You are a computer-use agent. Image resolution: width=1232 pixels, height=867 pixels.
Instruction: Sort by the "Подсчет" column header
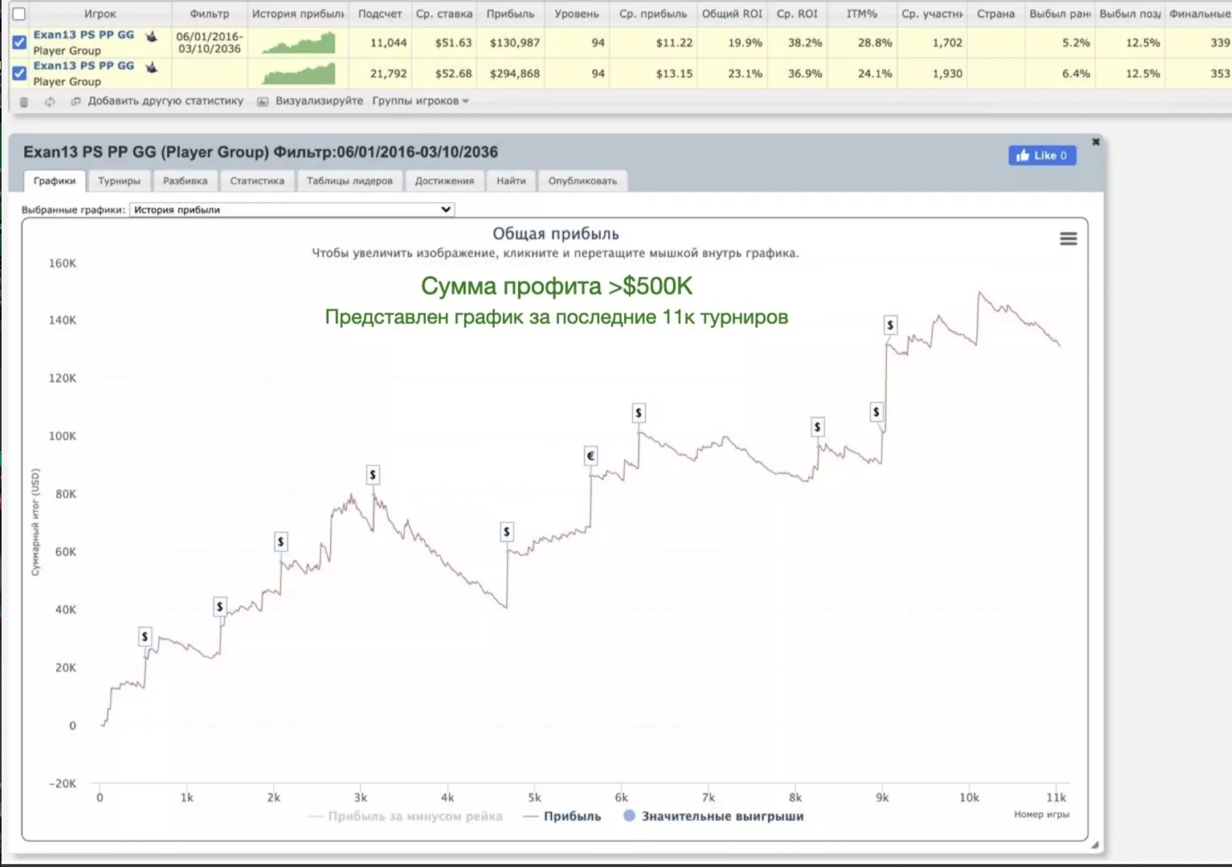tap(380, 14)
